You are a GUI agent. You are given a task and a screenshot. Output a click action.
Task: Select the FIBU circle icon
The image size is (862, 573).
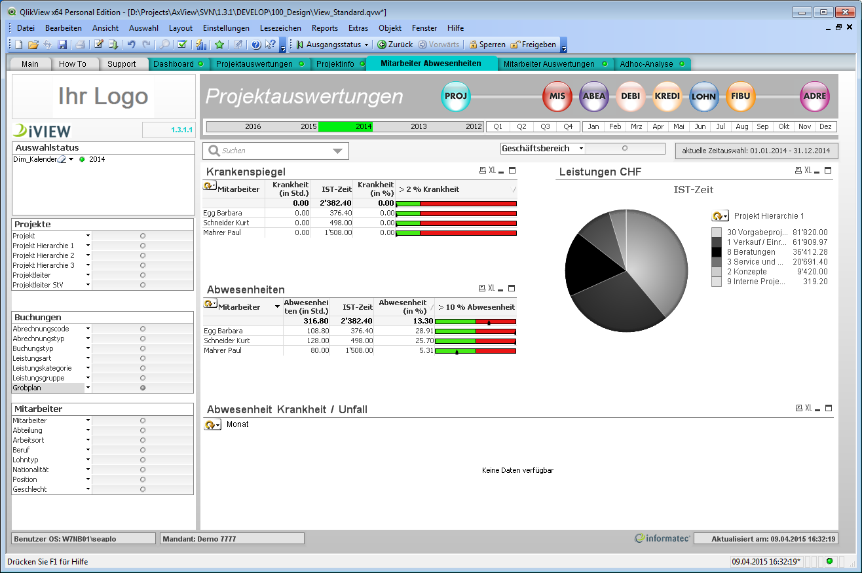pyautogui.click(x=741, y=96)
